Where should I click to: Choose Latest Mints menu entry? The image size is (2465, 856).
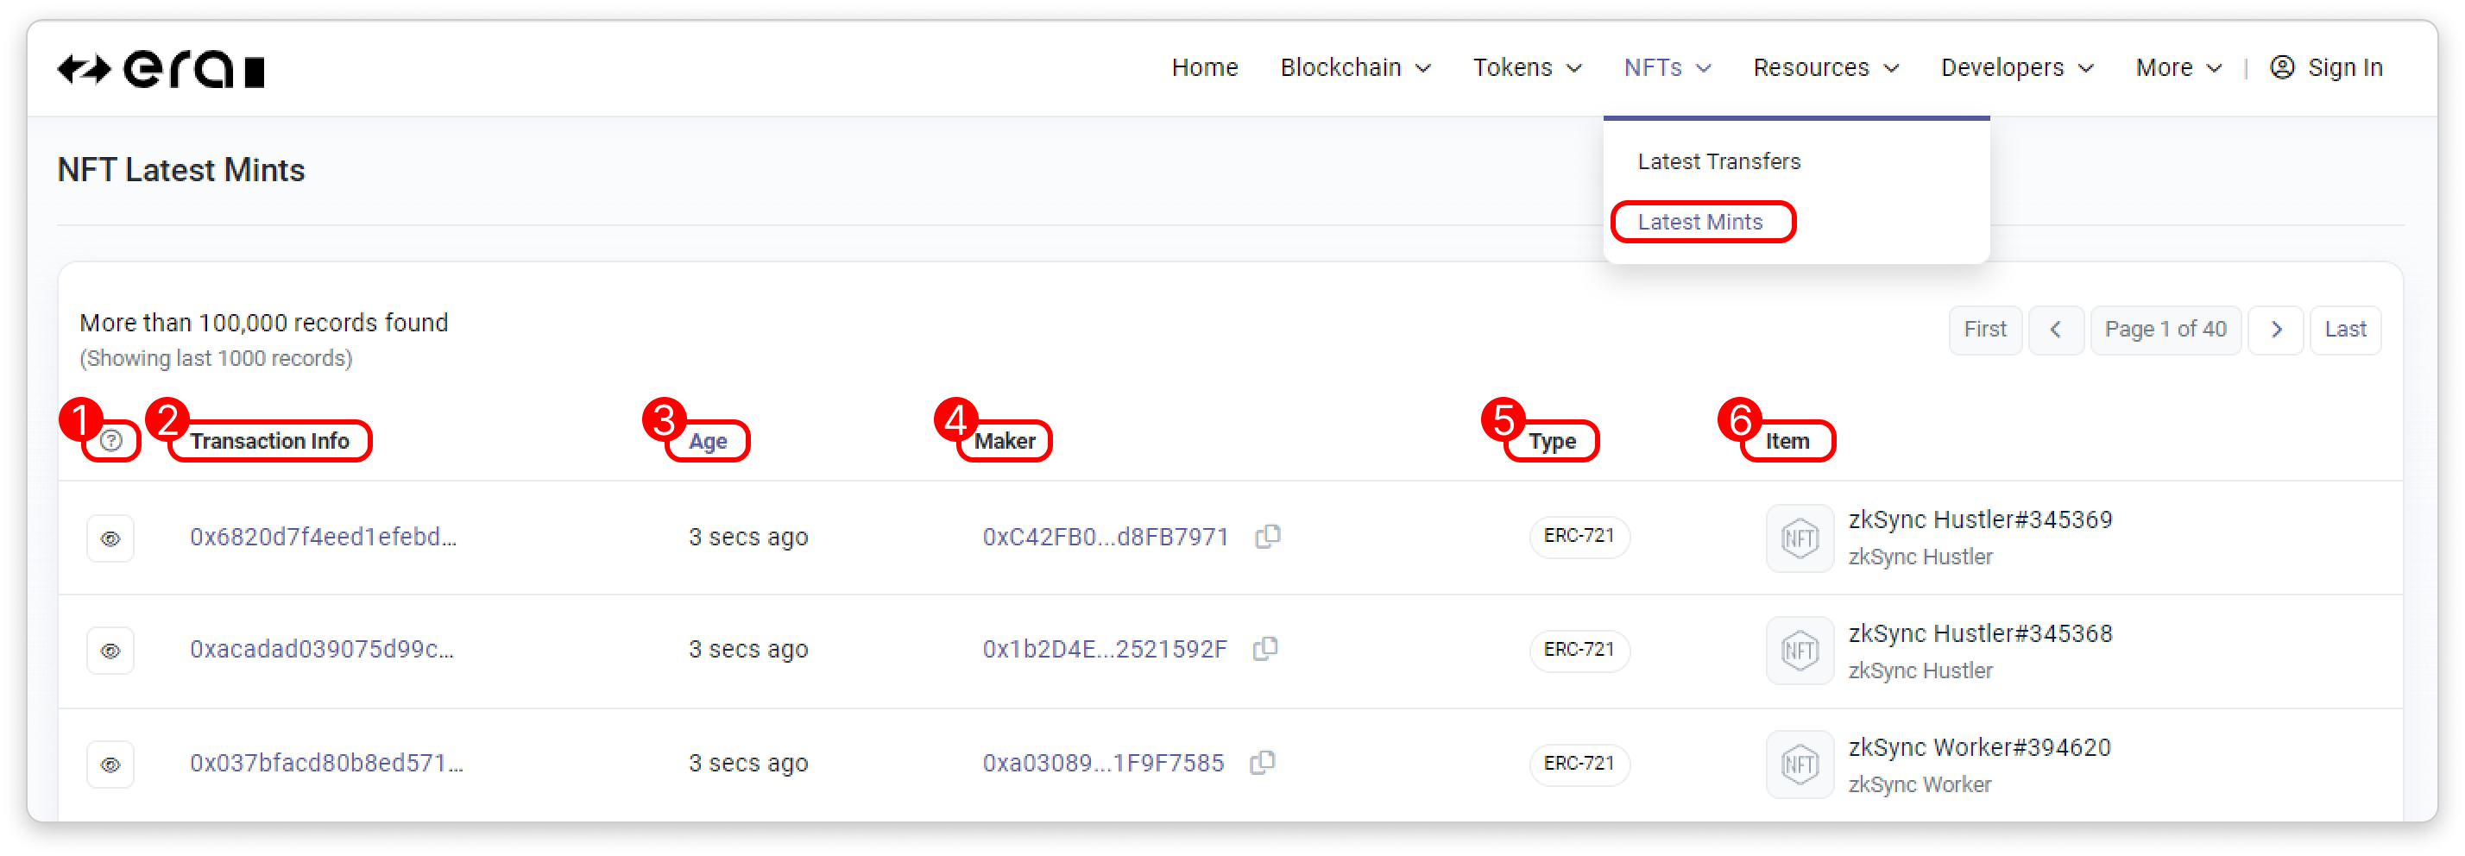click(1699, 222)
